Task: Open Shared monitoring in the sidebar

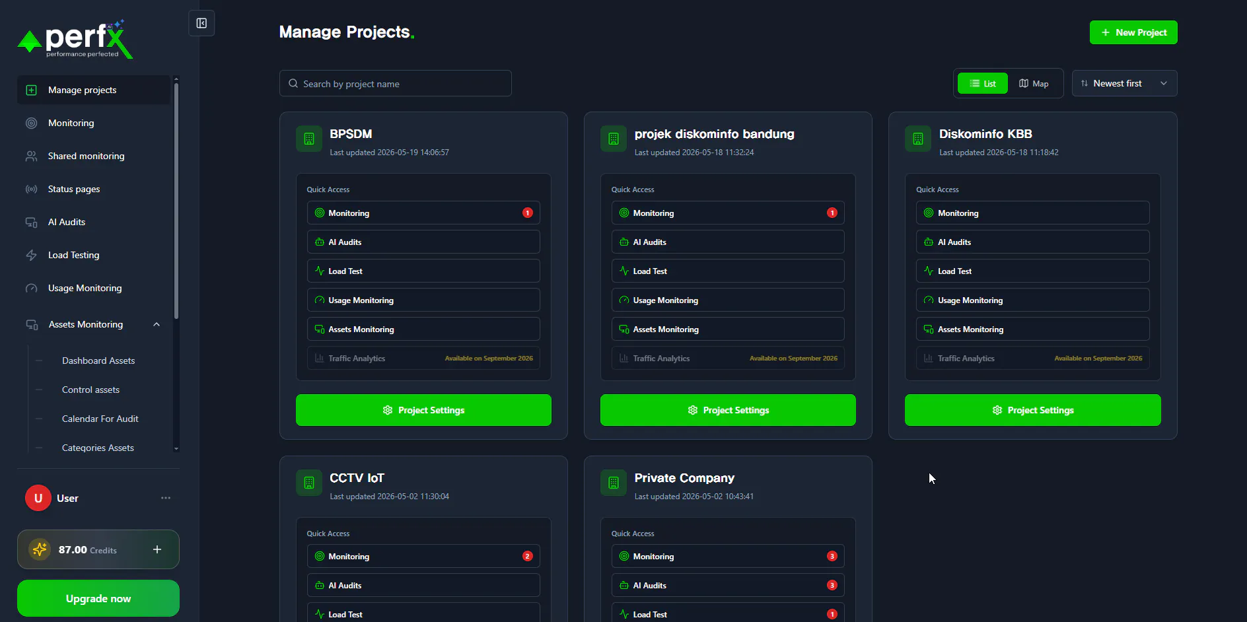Action: (x=94, y=156)
